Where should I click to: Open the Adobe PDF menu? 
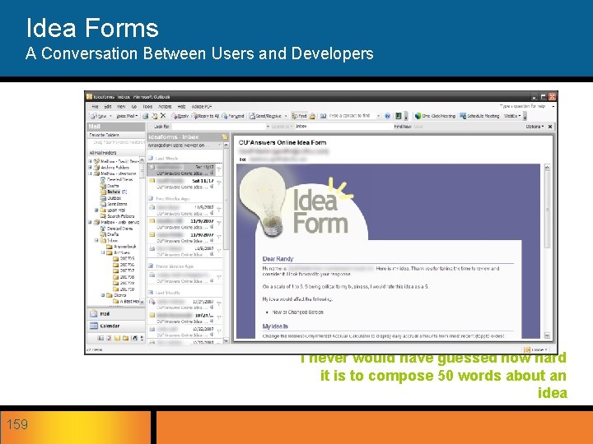tap(201, 107)
